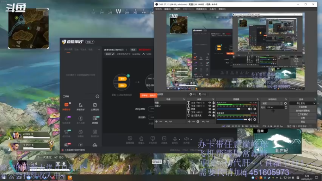
Task: Open the 弹幕助手 tool in 直播伴侣
Action: [66, 107]
